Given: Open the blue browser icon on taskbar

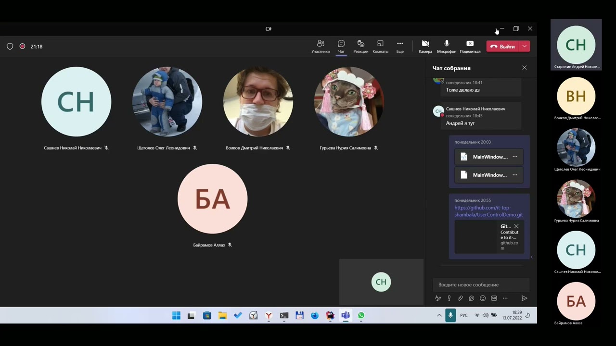Looking at the screenshot, I should coord(315,315).
